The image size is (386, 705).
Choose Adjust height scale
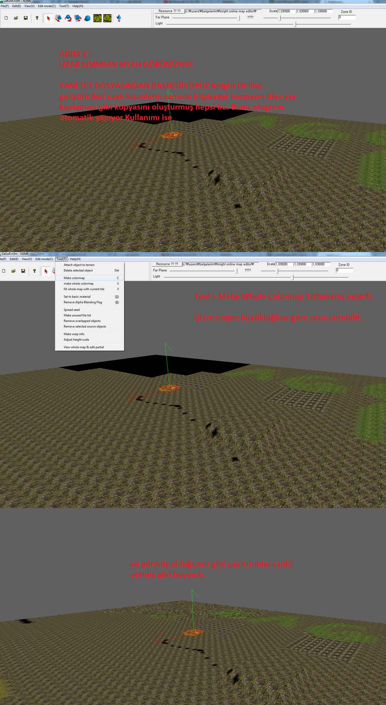89,339
